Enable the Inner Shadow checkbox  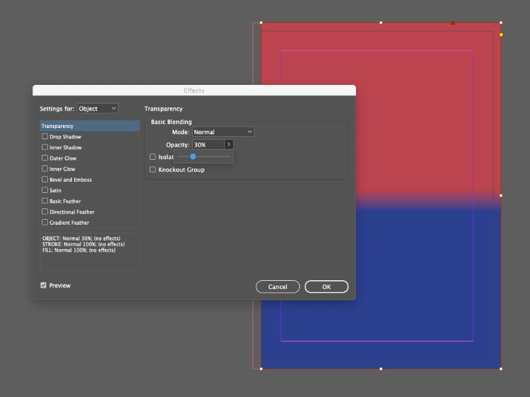coord(45,147)
